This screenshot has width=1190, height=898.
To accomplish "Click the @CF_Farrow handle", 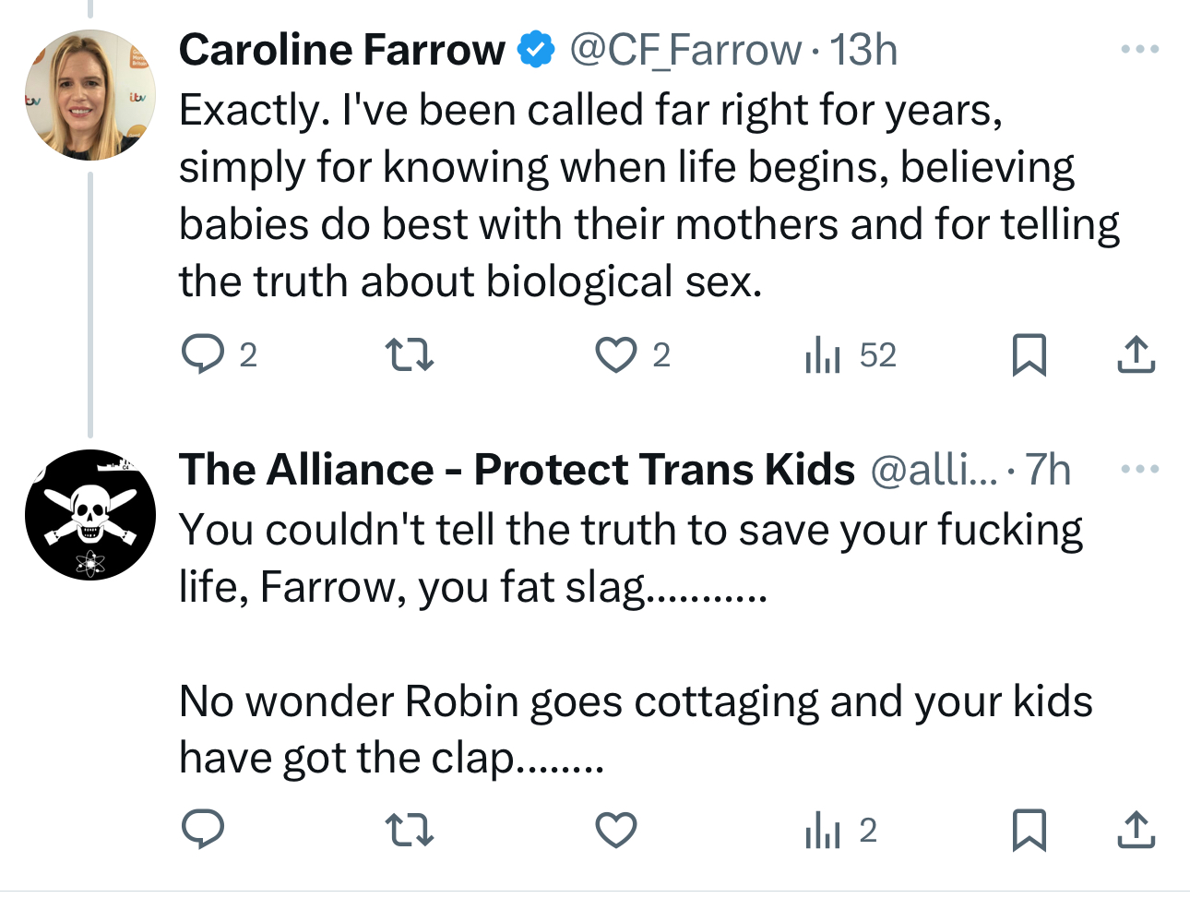I will click(684, 50).
